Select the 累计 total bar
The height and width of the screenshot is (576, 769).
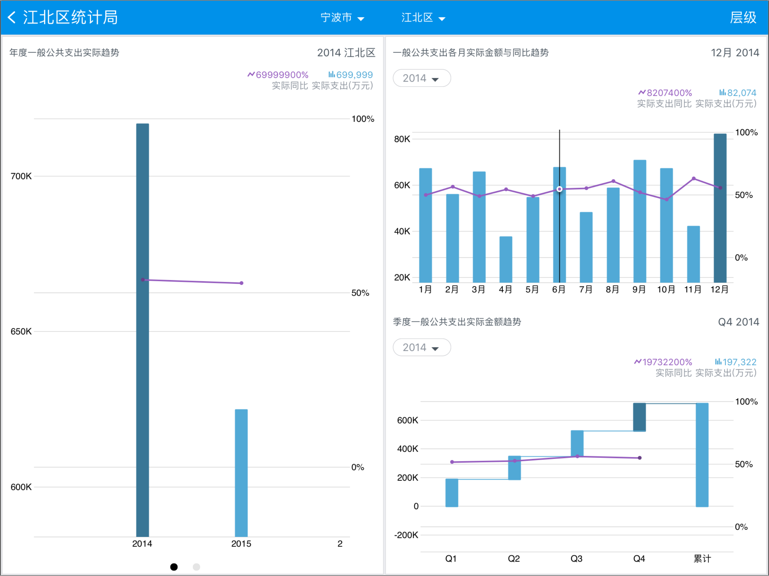click(702, 455)
